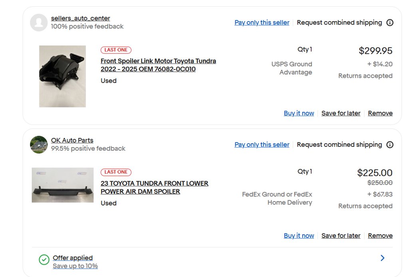
Task: Buy the $299.95 spoiler motor now
Action: (x=299, y=113)
